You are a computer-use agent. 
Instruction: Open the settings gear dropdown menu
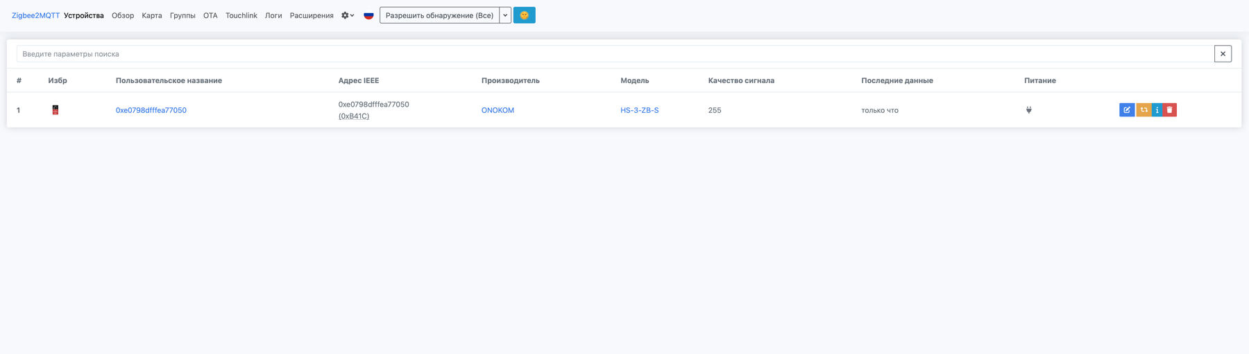(347, 15)
